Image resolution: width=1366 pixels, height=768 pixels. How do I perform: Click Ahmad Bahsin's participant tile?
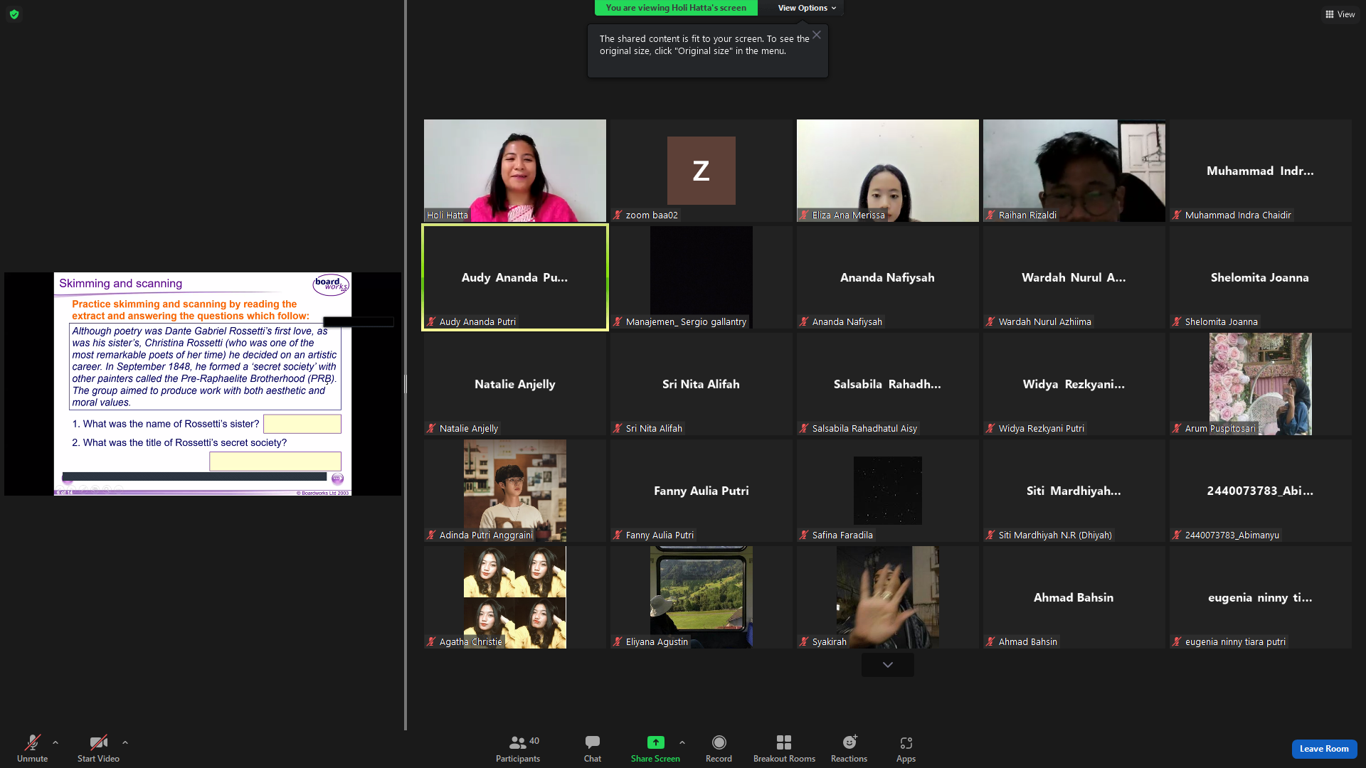pos(1074,597)
